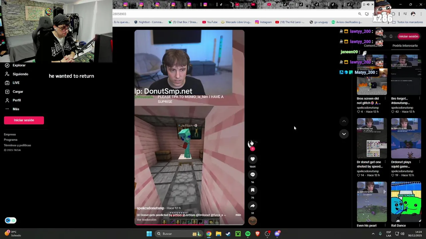This screenshot has width=426, height=239.
Task: Open Nightbot bookmark in bookmarks bar
Action: [x=148, y=22]
